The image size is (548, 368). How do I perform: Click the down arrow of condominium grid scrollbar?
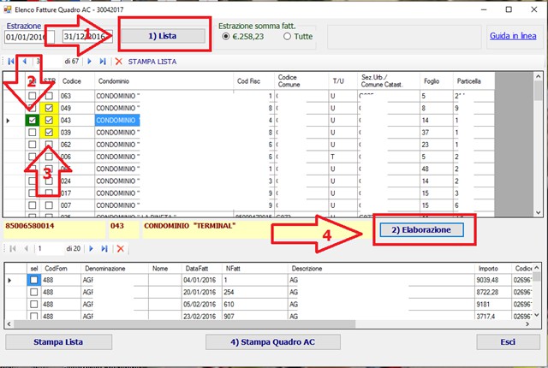point(539,212)
